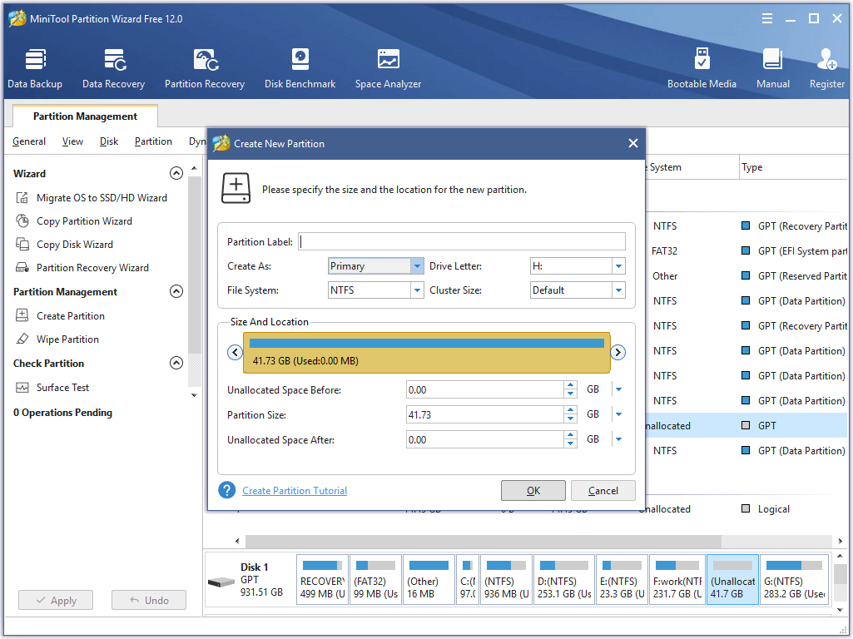This screenshot has width=853, height=639.
Task: Decrease Unallocated Space After with down spinner
Action: click(570, 443)
